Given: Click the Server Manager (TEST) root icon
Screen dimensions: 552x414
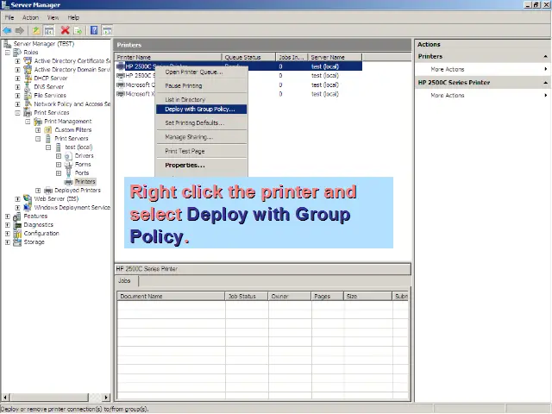Looking at the screenshot, I should [x=7, y=44].
